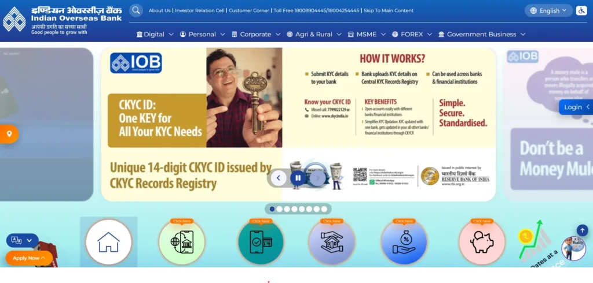Go to previous banner slide
Screen dimensions: 593x283
point(279,178)
